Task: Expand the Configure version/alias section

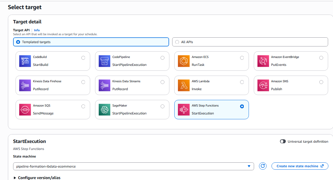Action: point(37,178)
